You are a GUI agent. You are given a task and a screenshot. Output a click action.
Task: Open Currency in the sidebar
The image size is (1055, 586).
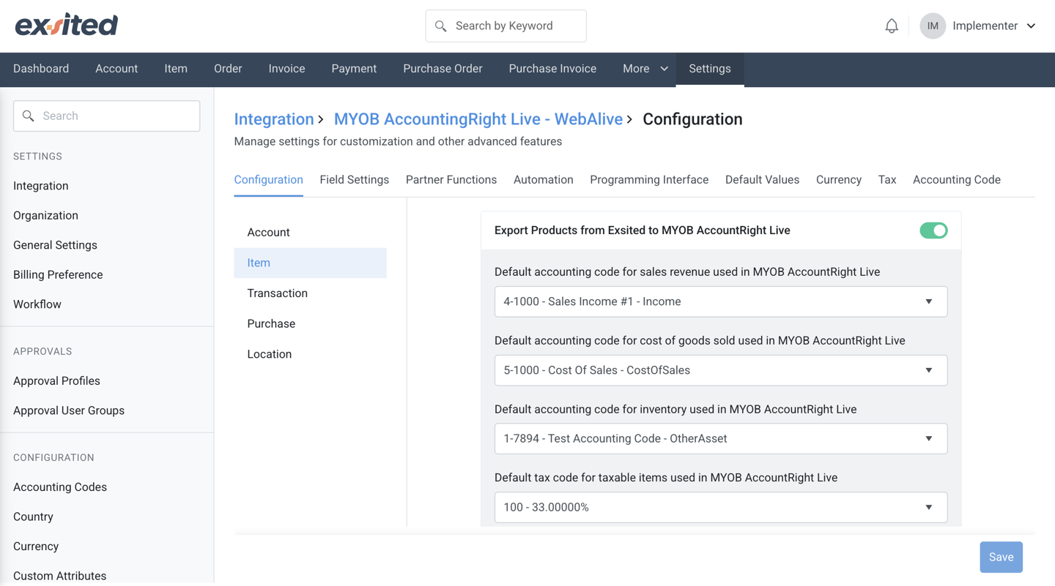click(36, 546)
